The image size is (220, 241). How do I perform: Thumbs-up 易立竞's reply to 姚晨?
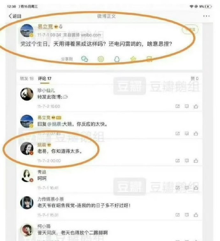[x=196, y=133]
